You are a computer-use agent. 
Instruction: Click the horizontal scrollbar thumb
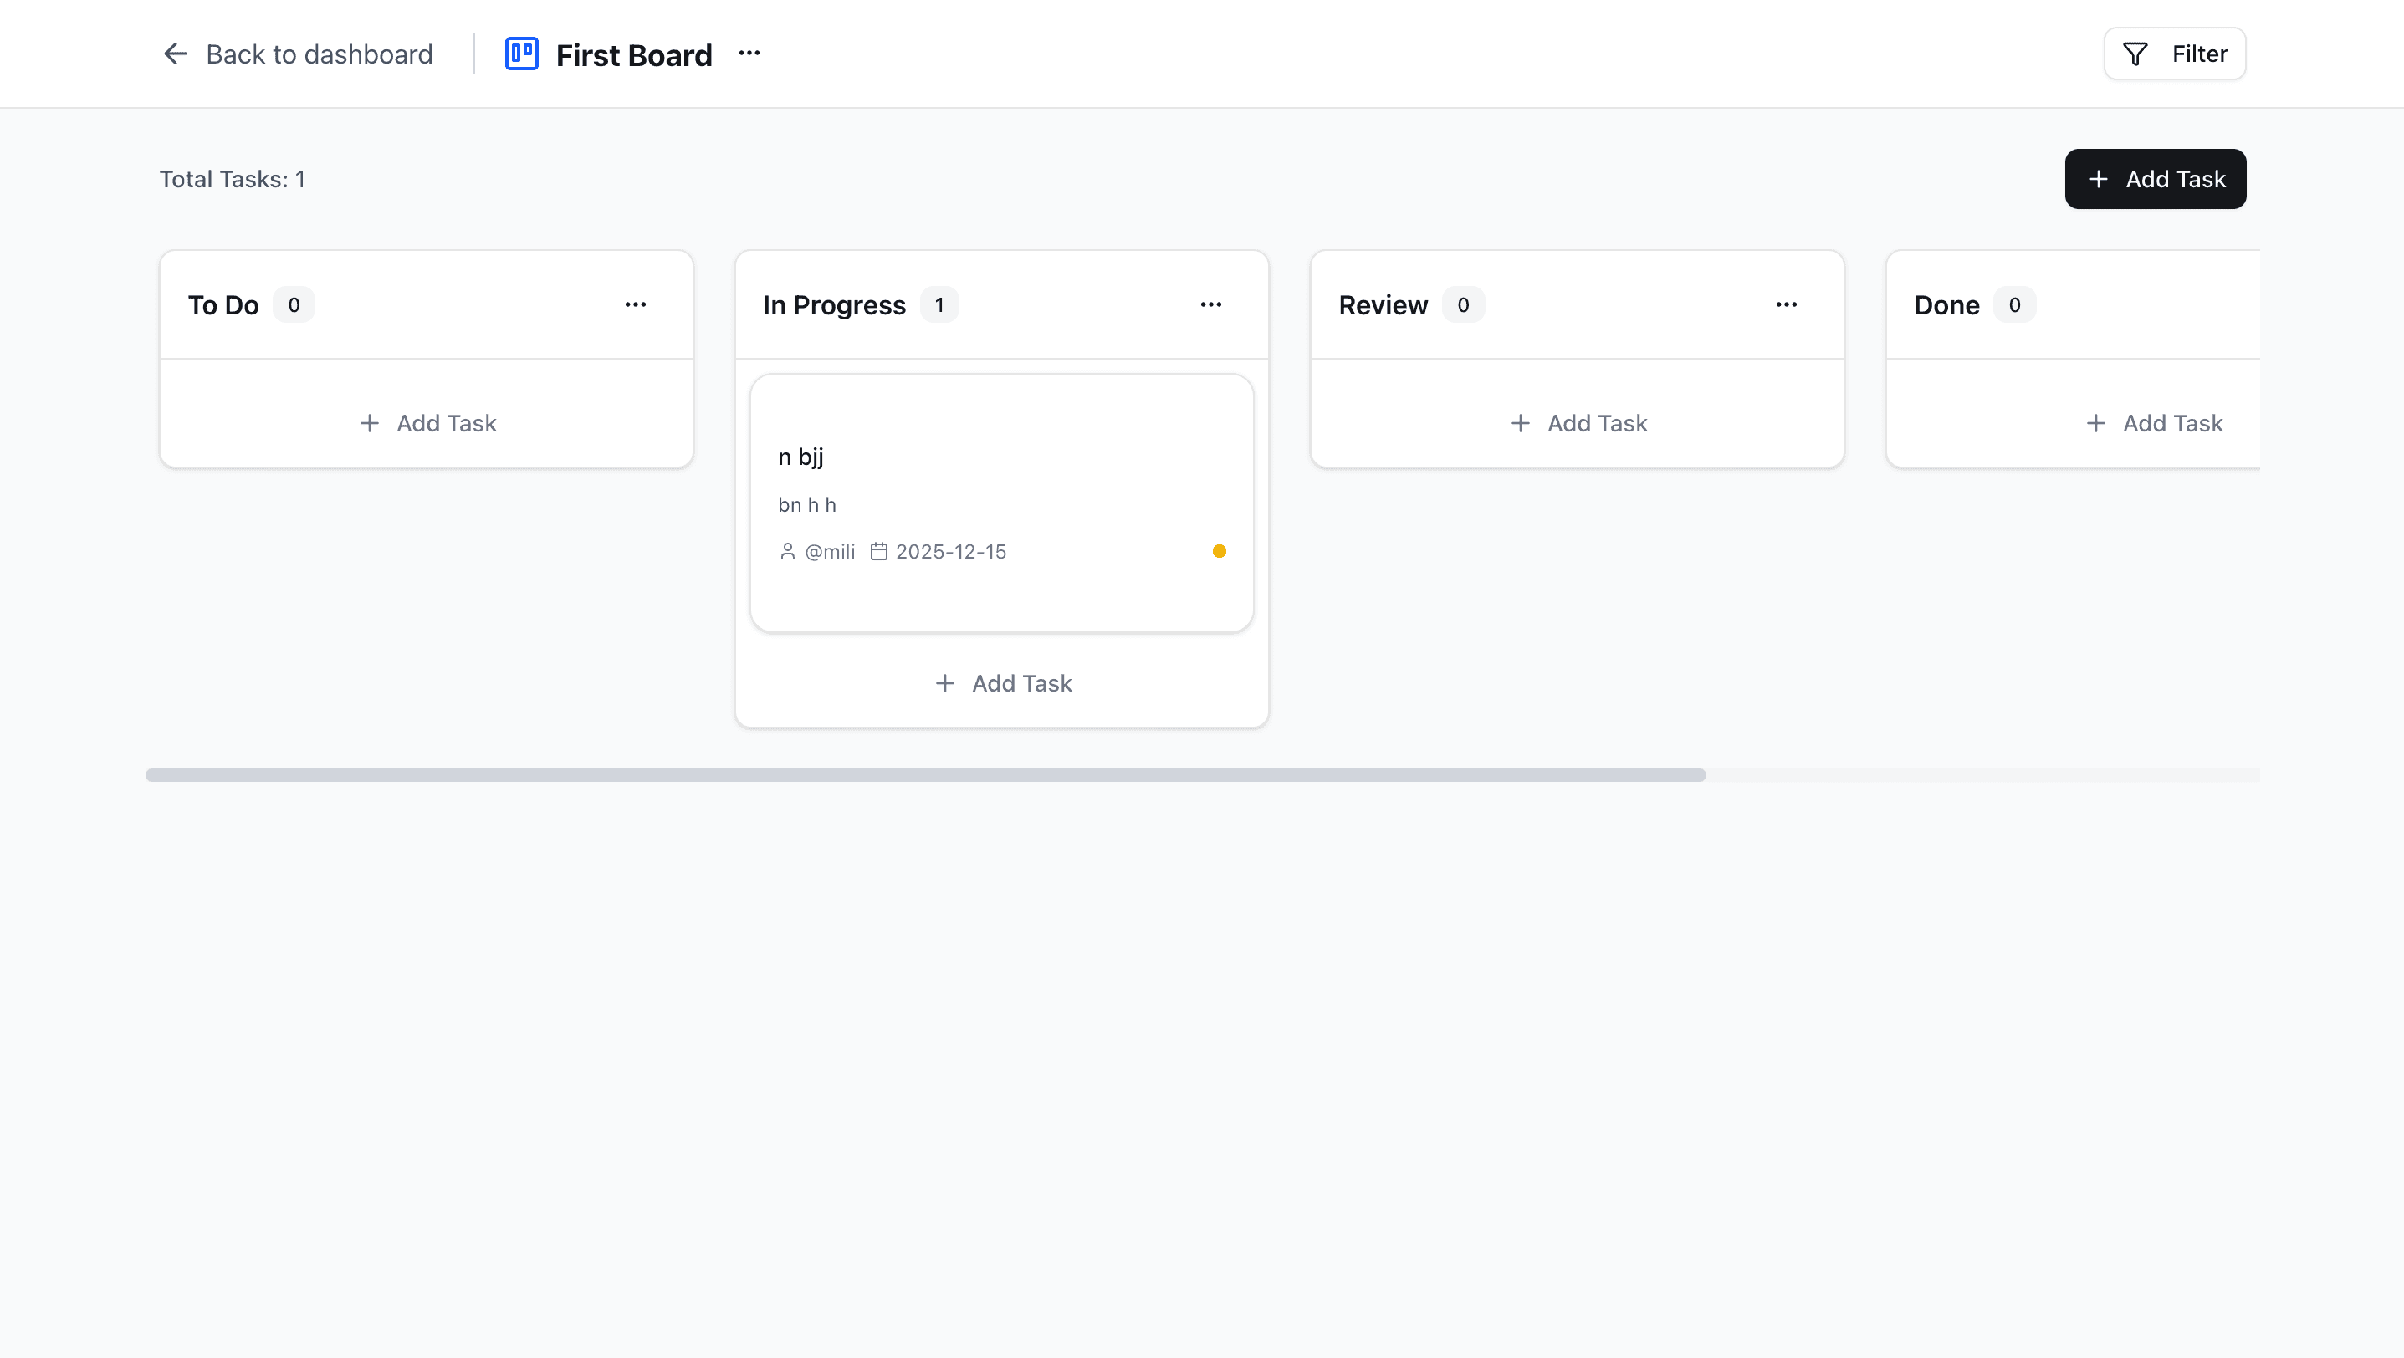tap(924, 775)
